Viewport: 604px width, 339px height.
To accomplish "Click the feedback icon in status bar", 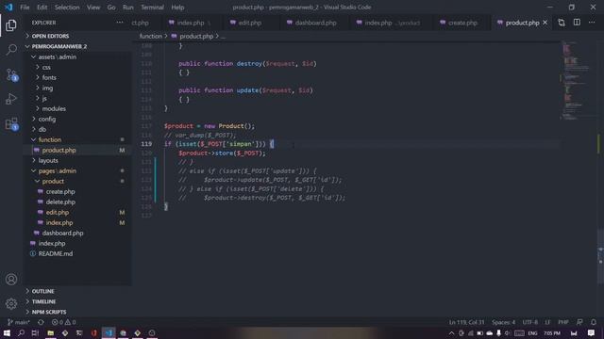I will pyautogui.click(x=579, y=322).
